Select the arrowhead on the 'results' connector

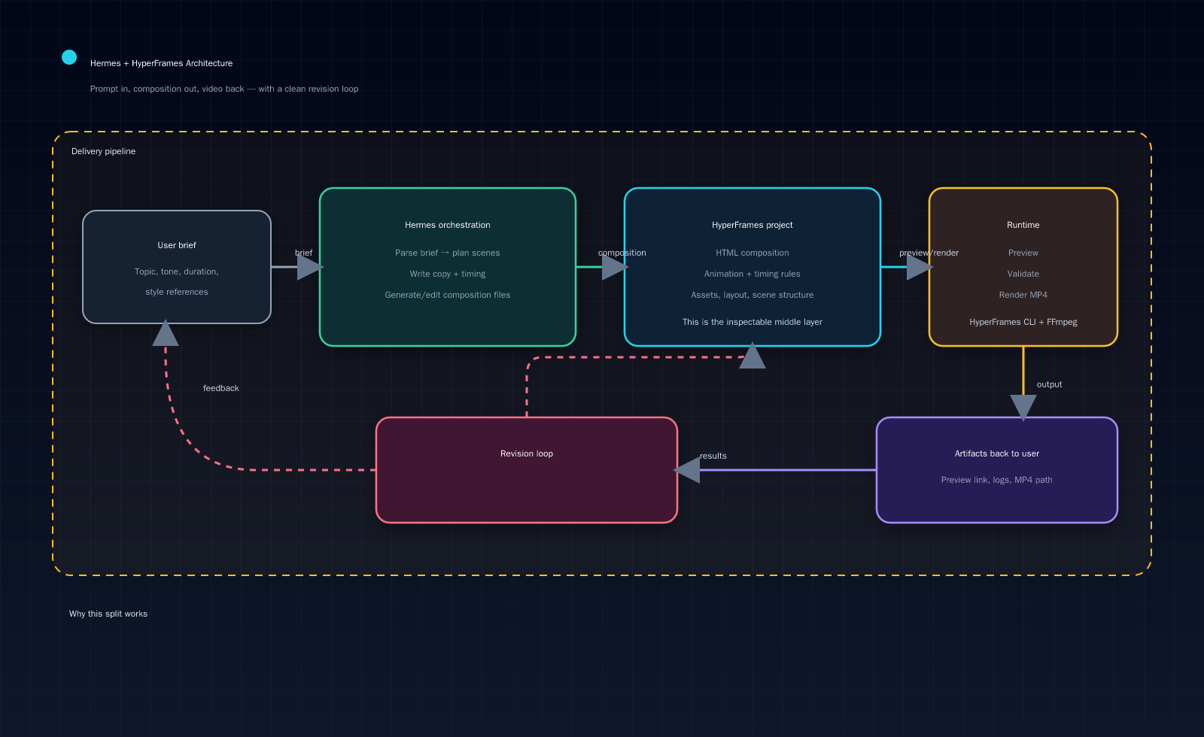coord(687,470)
